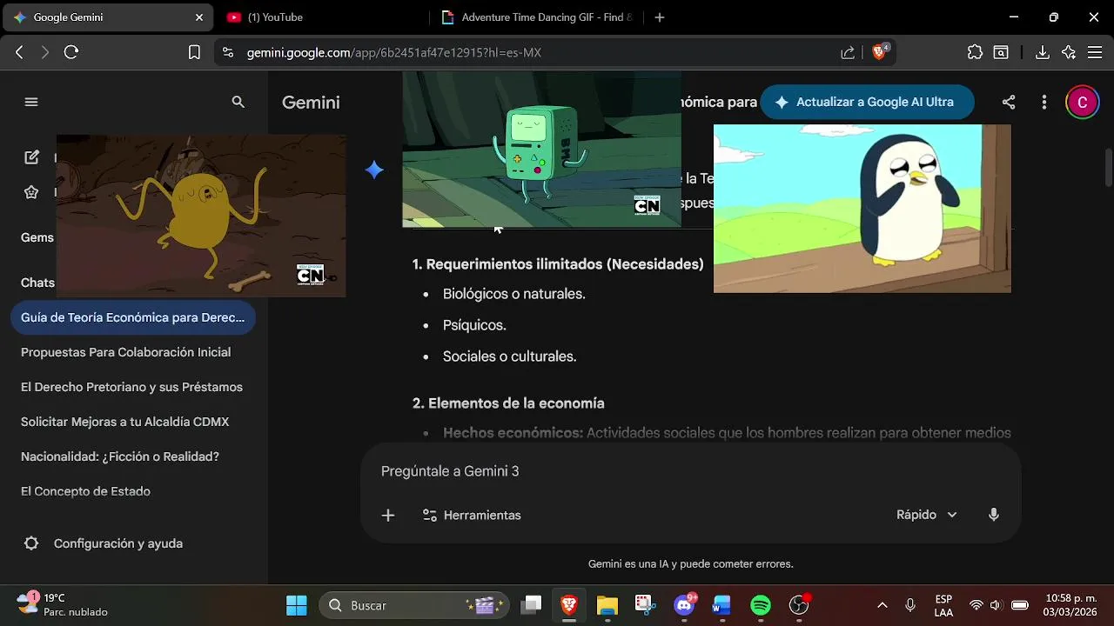Image resolution: width=1114 pixels, height=626 pixels.
Task: Click Actualizar a Google AI Ultra button
Action: [x=867, y=102]
